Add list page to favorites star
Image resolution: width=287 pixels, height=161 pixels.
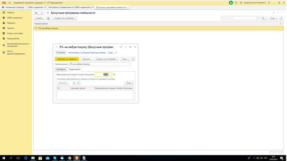[48, 13]
